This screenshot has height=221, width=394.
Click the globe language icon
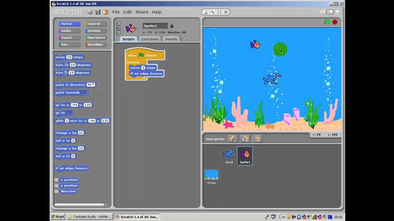coord(90,12)
